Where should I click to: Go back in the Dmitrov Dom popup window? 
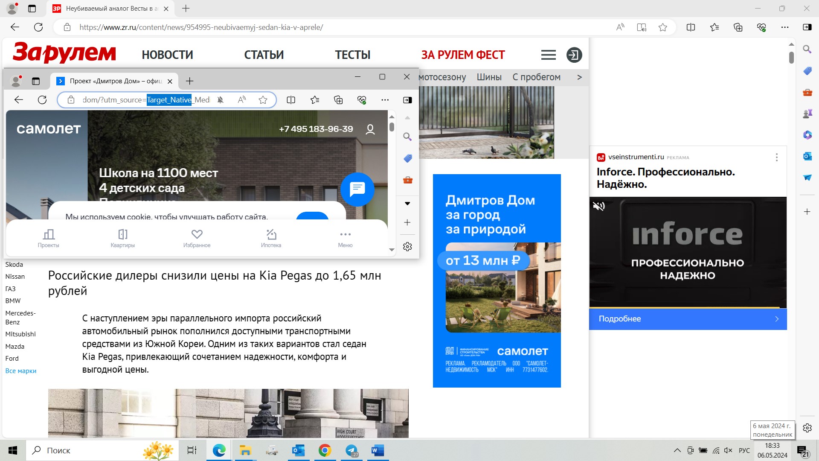click(18, 100)
